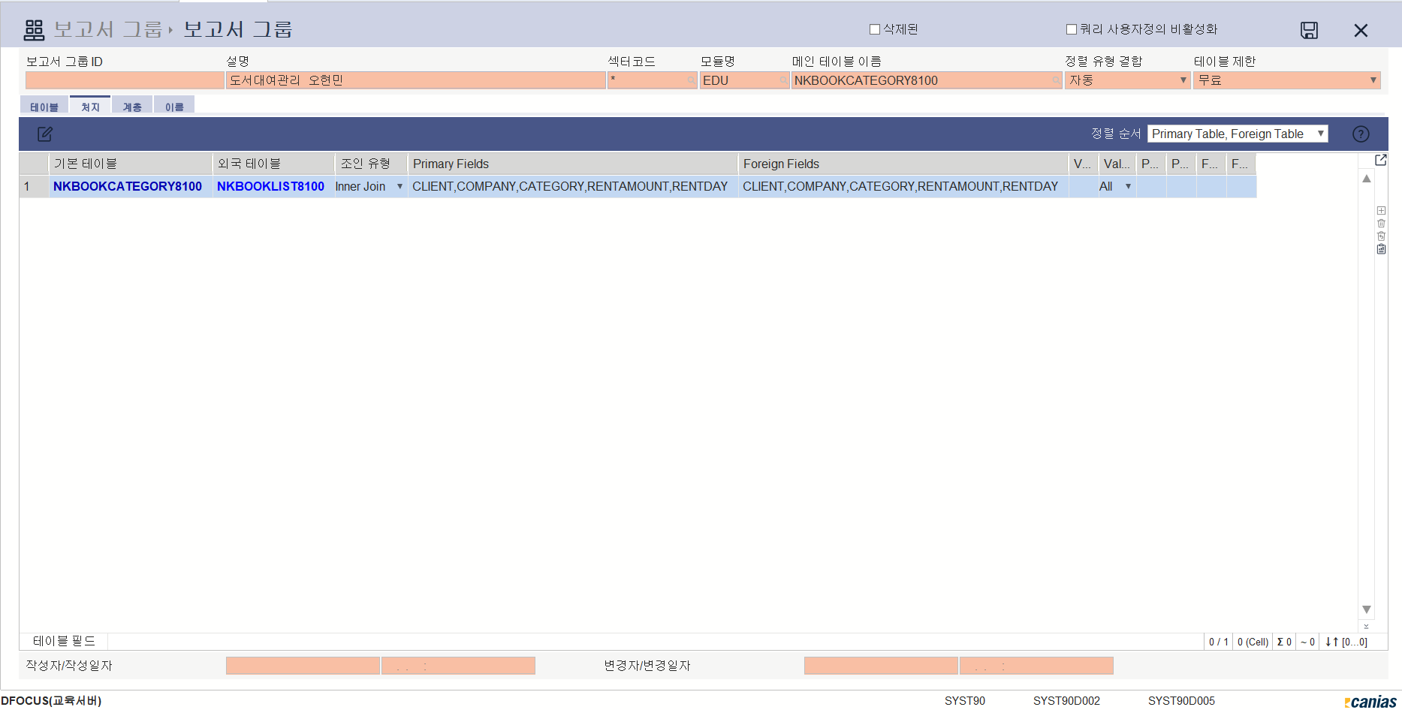Image resolution: width=1402 pixels, height=710 pixels.
Task: Click the canias logo
Action: pyautogui.click(x=1370, y=702)
